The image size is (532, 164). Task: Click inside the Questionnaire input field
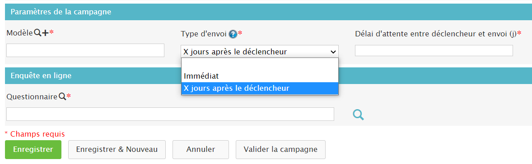(170, 114)
